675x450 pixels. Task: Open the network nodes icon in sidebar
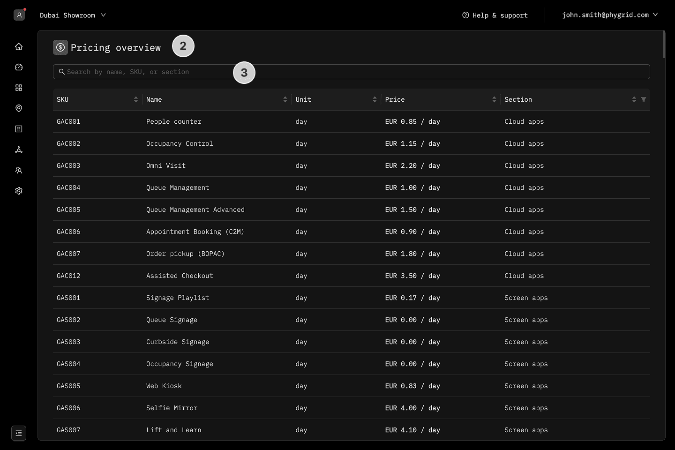19,150
